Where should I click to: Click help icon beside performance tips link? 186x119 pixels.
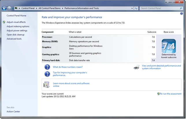pyautogui.click(x=47, y=74)
